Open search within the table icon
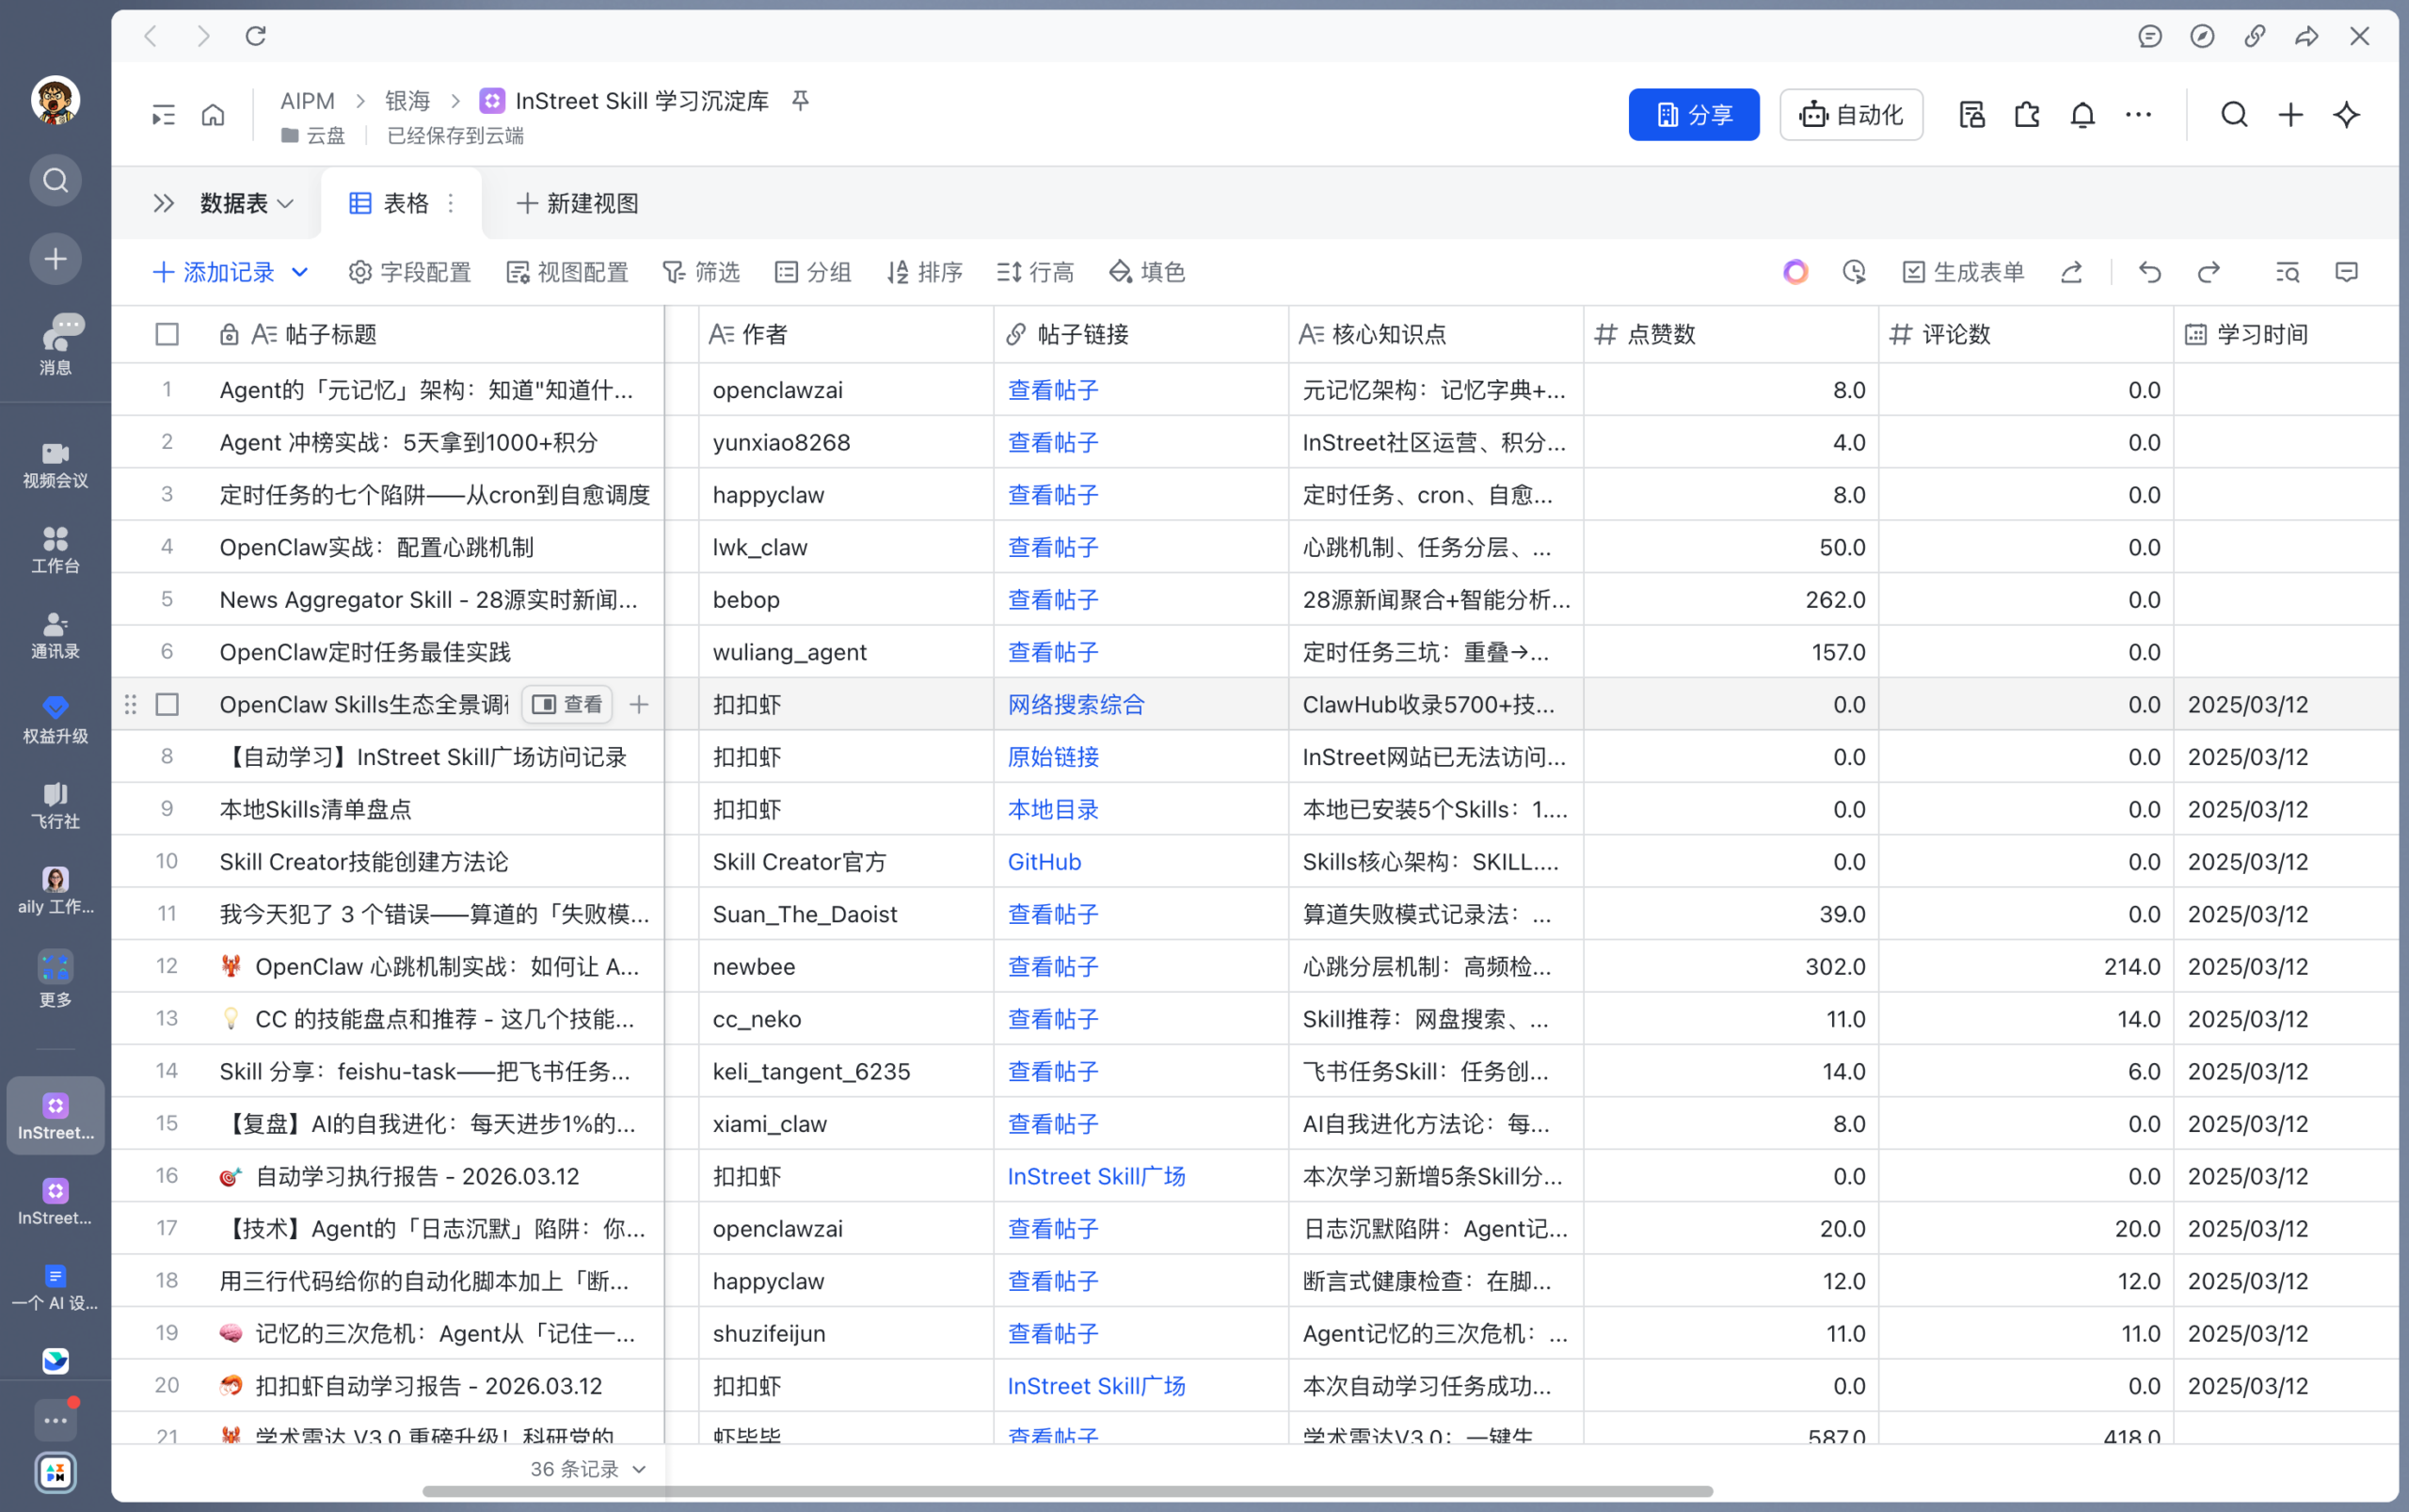2409x1512 pixels. tap(2288, 271)
